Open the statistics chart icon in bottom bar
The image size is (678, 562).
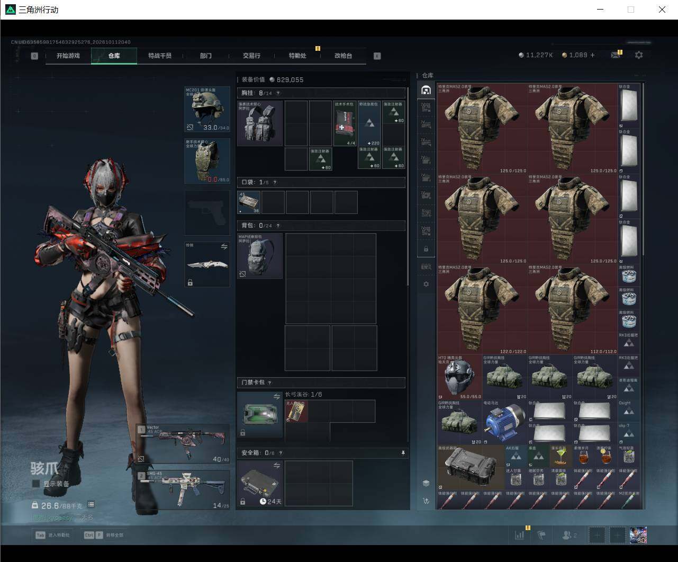point(520,536)
